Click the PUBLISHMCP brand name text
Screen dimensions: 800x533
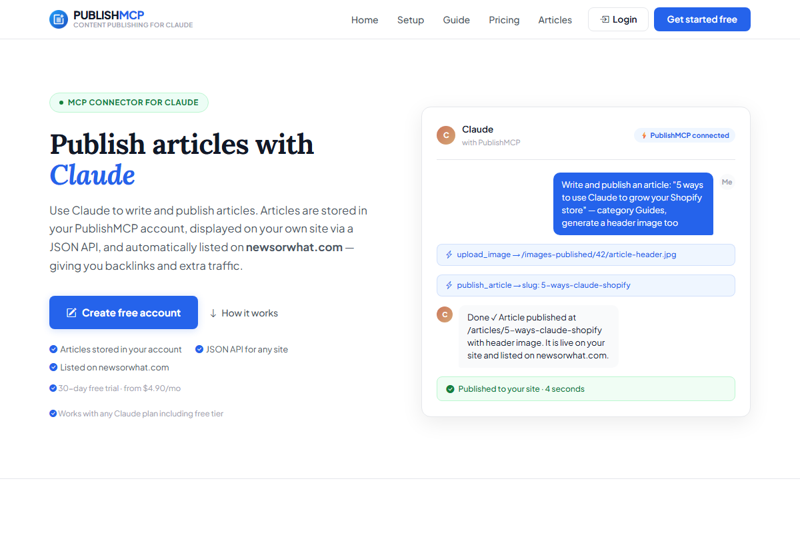click(x=109, y=15)
